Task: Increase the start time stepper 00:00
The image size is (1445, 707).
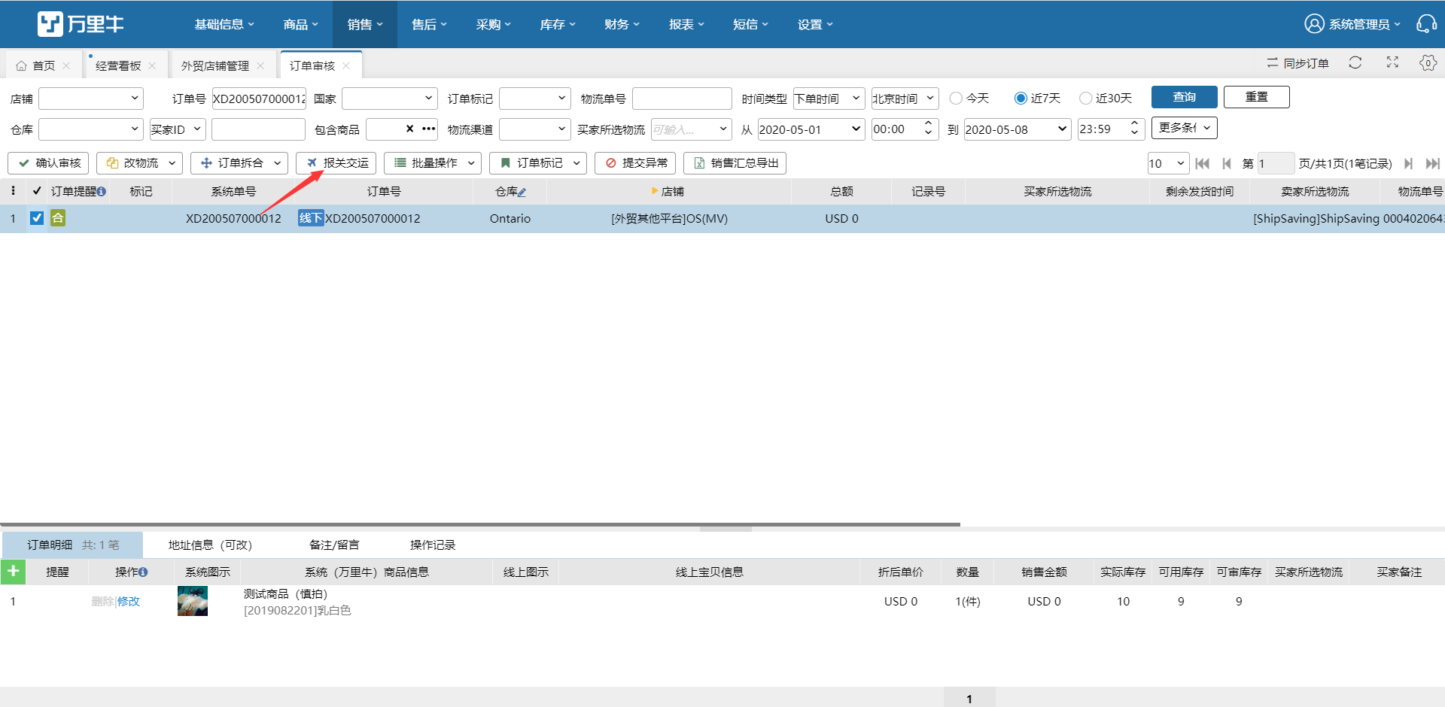Action: [928, 123]
